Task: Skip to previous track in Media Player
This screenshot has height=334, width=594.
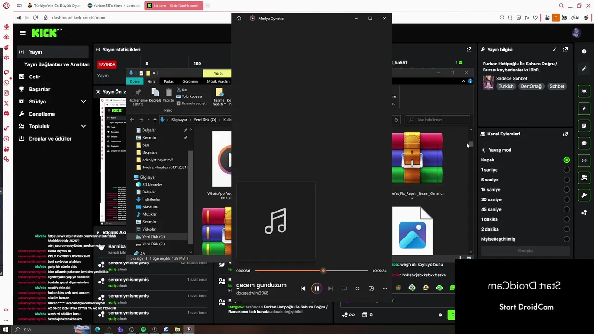Action: coord(303,289)
